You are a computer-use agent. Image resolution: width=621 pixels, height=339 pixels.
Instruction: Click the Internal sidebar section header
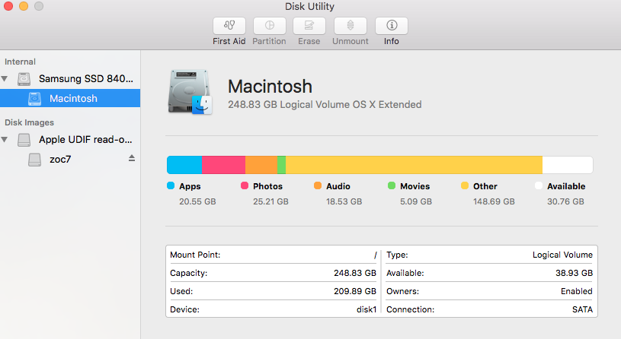click(21, 62)
